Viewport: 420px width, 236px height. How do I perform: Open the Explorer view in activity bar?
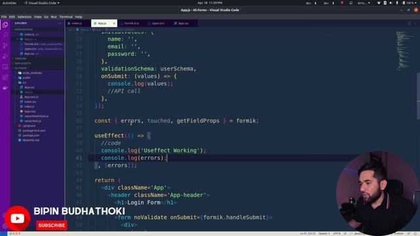(5, 25)
